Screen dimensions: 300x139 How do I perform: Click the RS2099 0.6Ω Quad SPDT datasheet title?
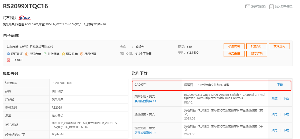click(225, 96)
